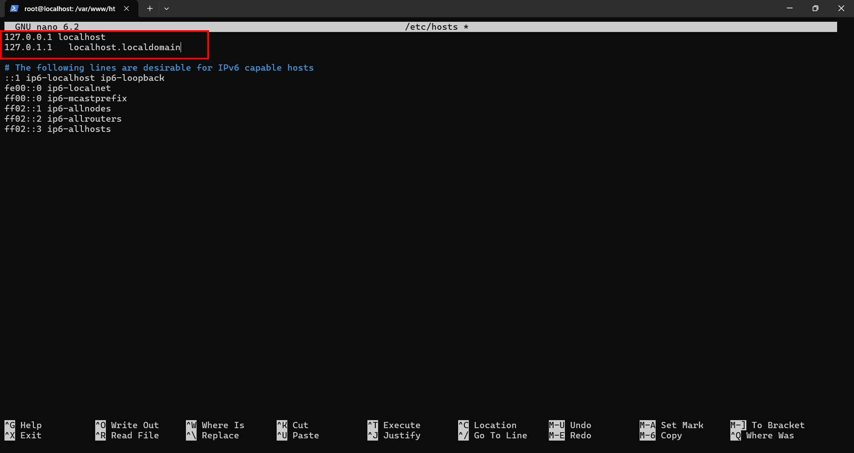Click the ^O Write Out shortcut

127,425
